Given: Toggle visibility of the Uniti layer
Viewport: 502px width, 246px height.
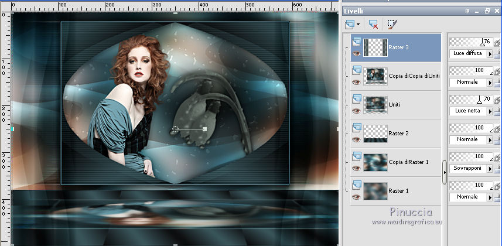Looking at the screenshot, I should click(356, 110).
